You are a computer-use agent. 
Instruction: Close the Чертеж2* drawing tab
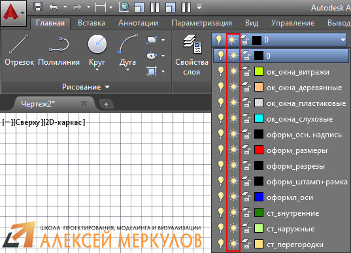pos(84,103)
